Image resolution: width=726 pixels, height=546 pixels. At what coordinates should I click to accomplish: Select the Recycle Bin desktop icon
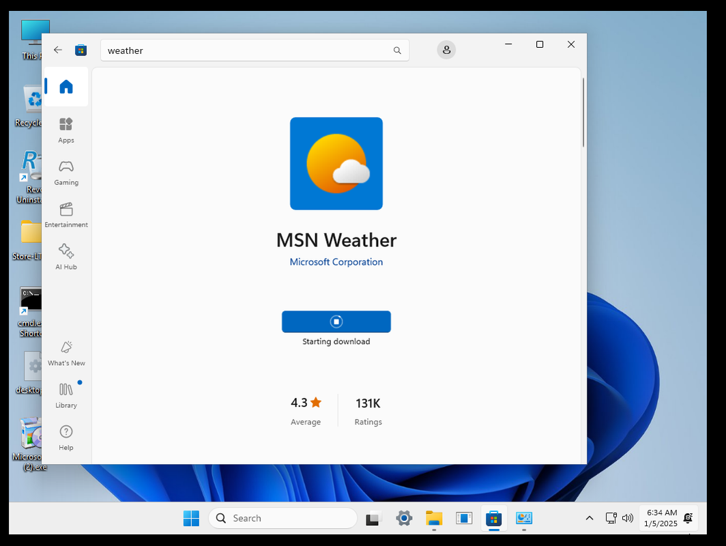click(x=29, y=106)
